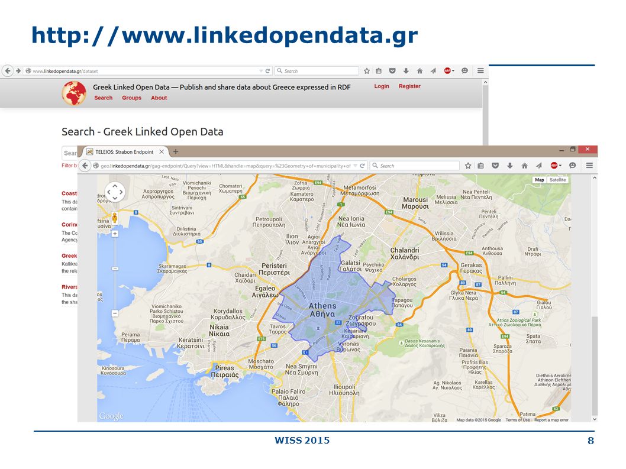Image resolution: width=626 pixels, height=469 pixels.
Task: Click the Greek Linked Open Data globe logo
Action: (x=74, y=93)
